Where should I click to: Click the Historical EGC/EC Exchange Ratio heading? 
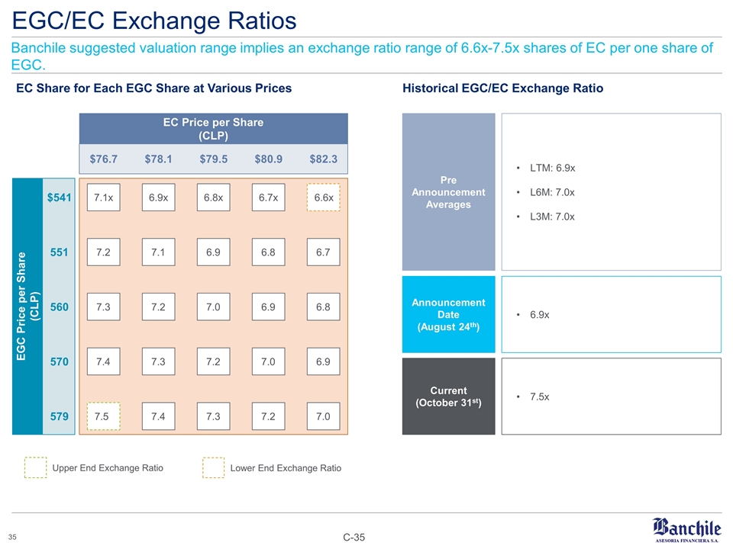[502, 88]
